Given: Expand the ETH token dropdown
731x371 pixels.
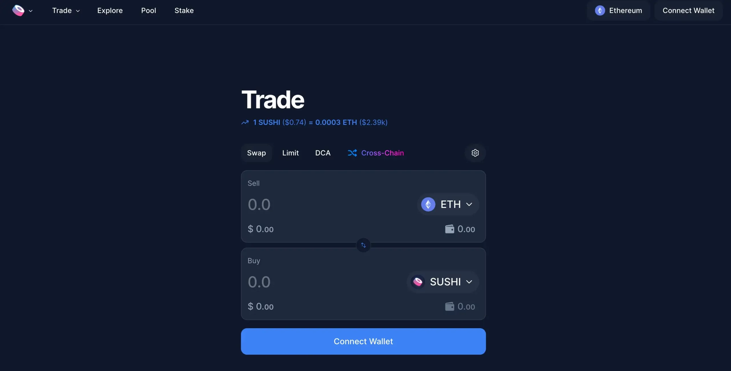Looking at the screenshot, I should click(448, 204).
